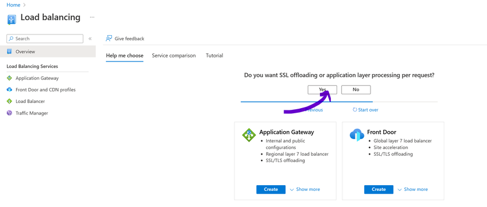Open the Tutorial tab

point(214,56)
